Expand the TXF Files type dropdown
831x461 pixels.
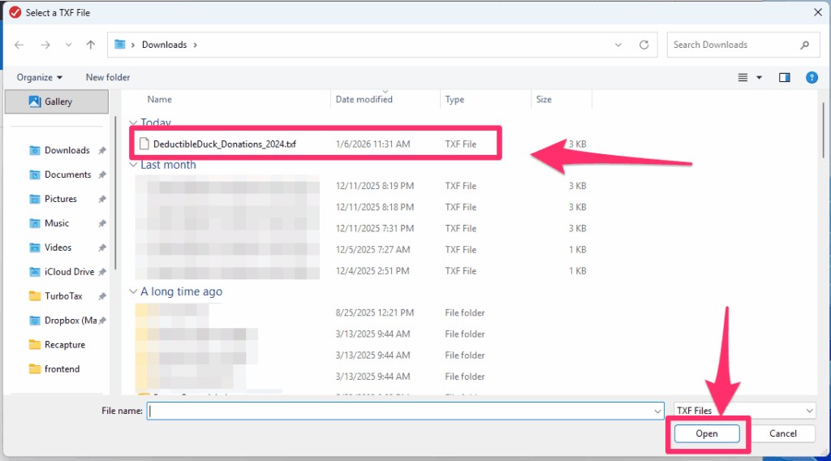[744, 411]
